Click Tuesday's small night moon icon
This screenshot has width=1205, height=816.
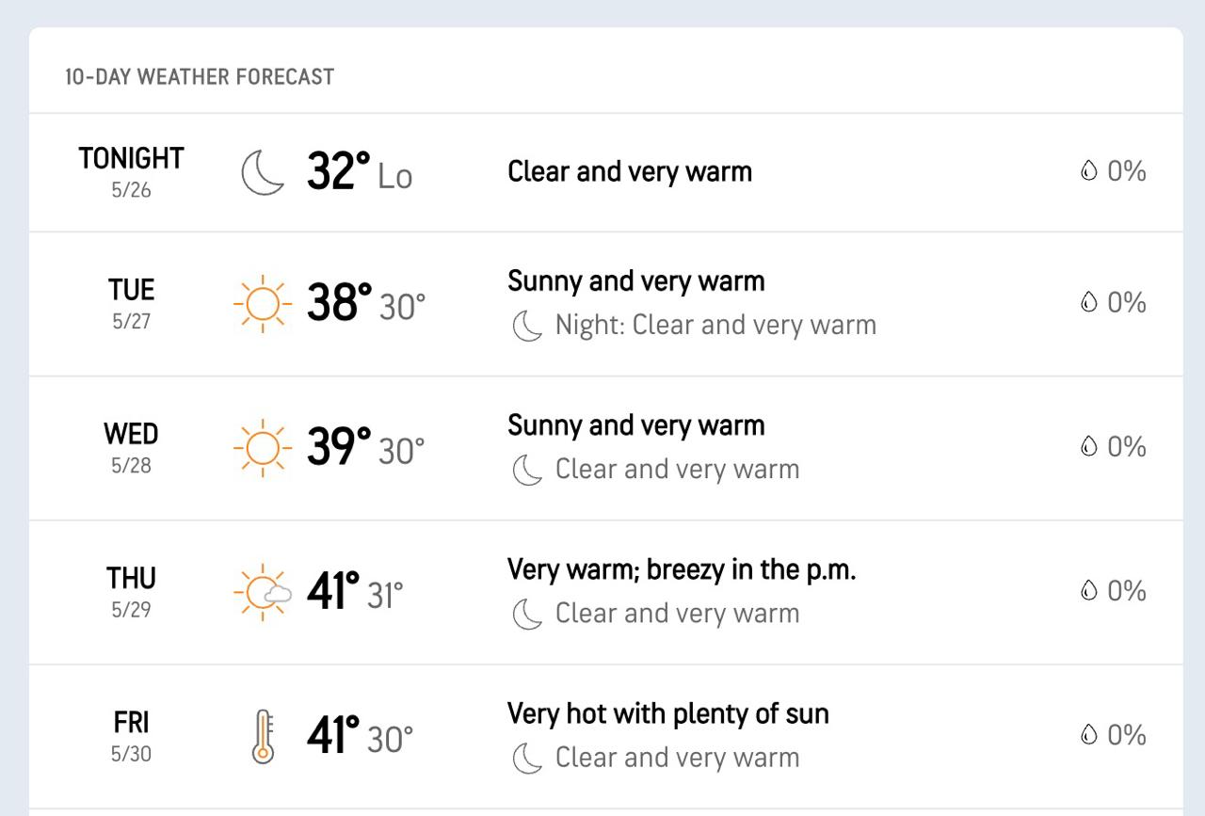point(527,326)
